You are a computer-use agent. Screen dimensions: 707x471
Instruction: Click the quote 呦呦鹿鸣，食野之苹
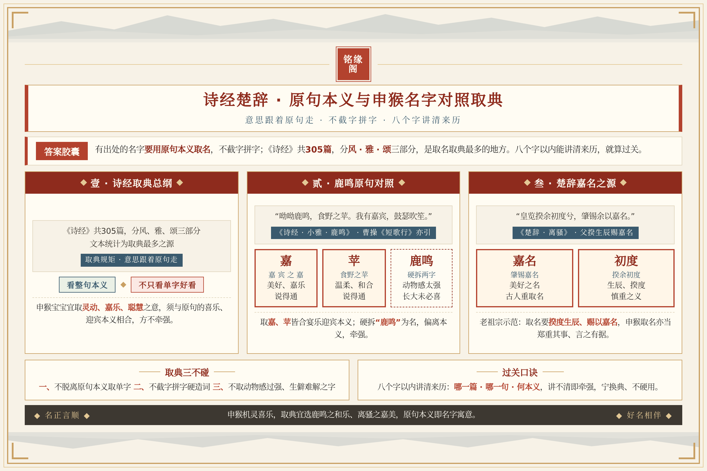353,216
